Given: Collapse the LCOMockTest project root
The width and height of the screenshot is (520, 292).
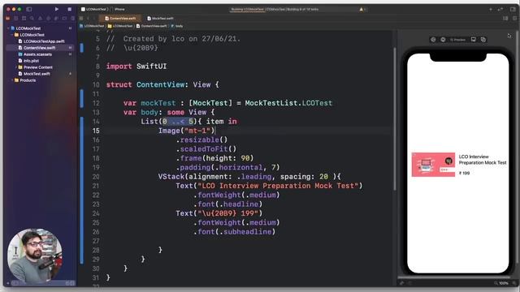Looking at the screenshot, I should point(8,28).
